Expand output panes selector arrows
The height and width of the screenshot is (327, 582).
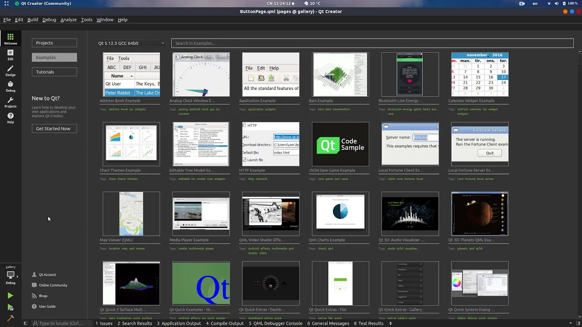[391, 323]
